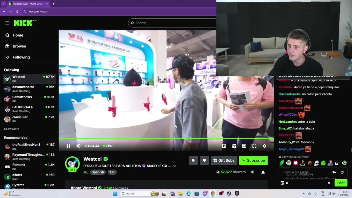Image resolution: width=352 pixels, height=198 pixels.
Task: Open davooxeneize channel in Following list
Action: 29,89
